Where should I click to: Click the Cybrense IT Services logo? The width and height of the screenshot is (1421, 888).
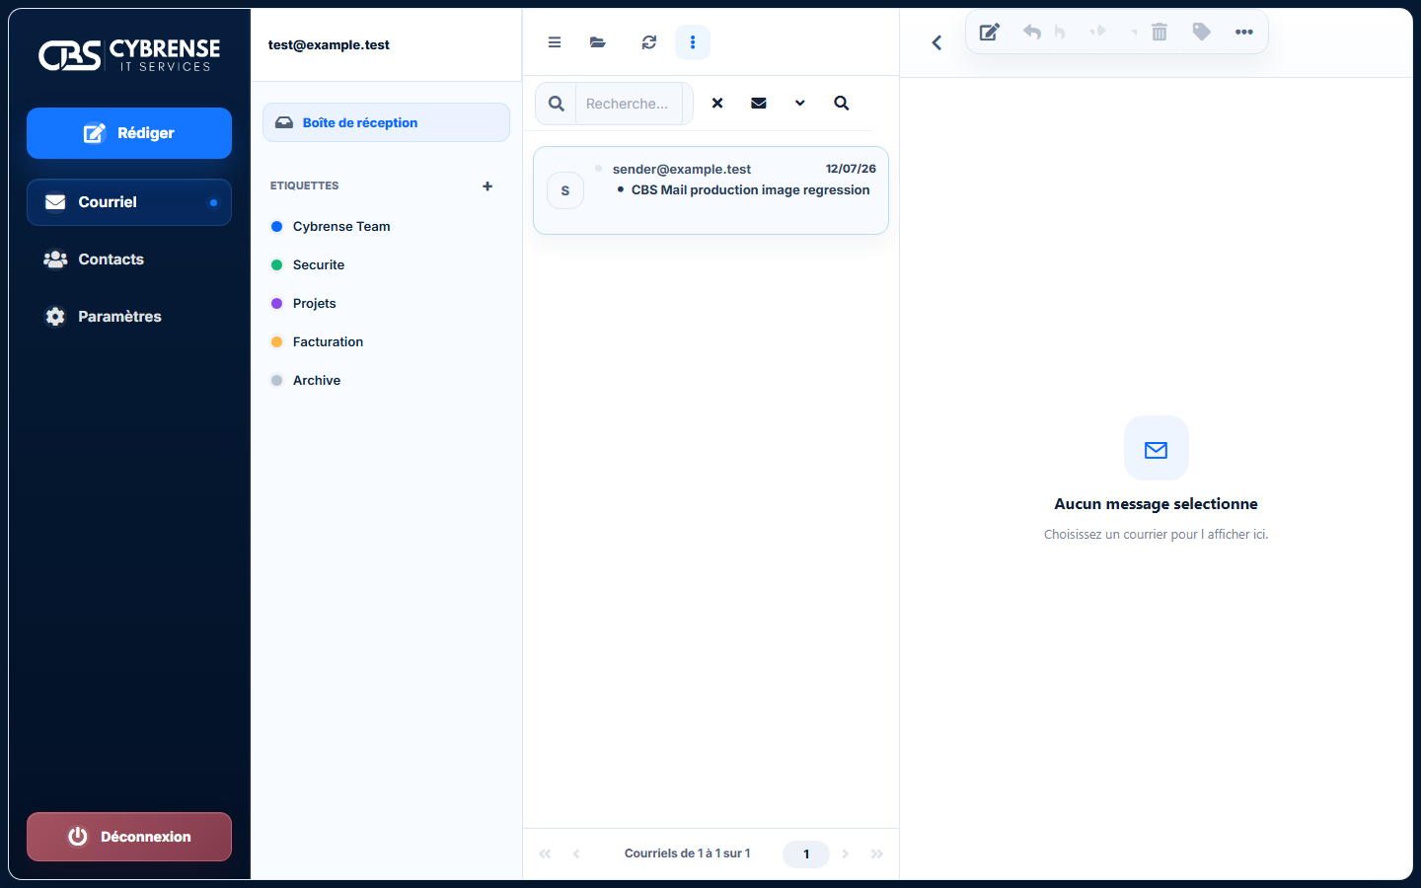click(x=129, y=55)
